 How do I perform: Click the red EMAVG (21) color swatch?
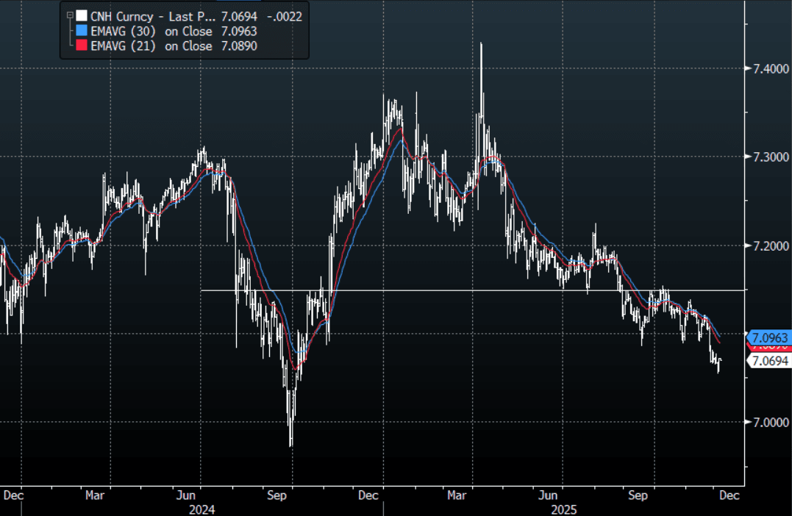pyautogui.click(x=81, y=46)
